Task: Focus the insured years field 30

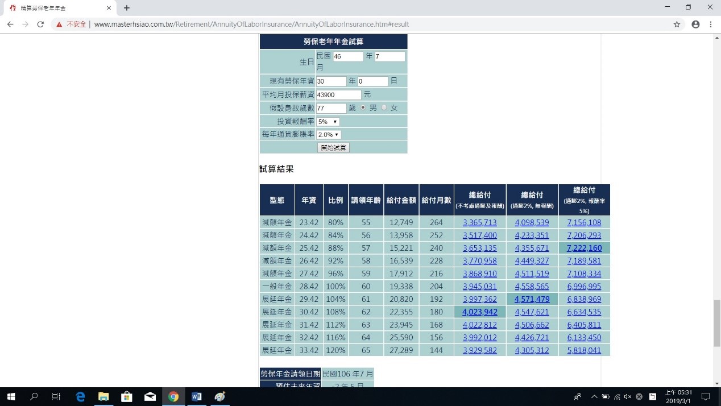Action: click(x=331, y=81)
